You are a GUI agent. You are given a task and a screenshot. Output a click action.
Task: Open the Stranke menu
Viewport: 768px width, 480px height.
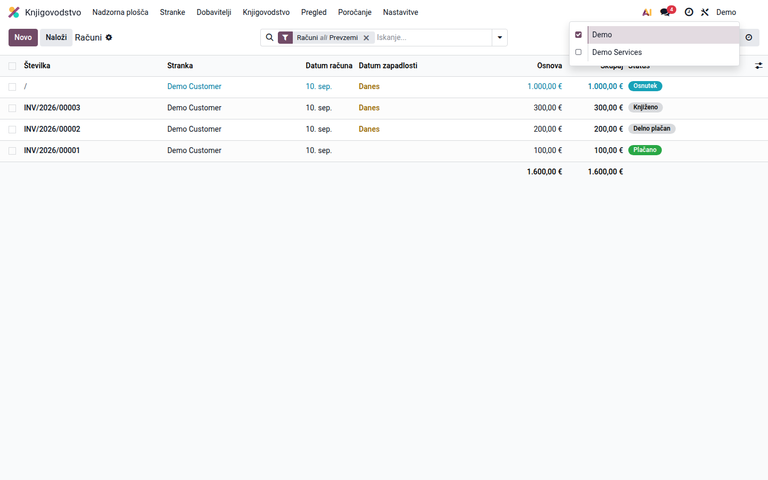tap(172, 12)
